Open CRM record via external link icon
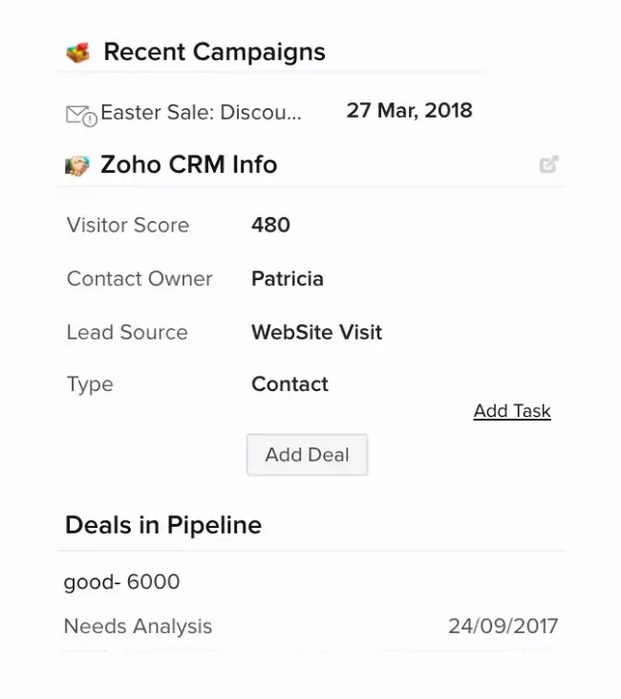The image size is (621, 699). (548, 164)
